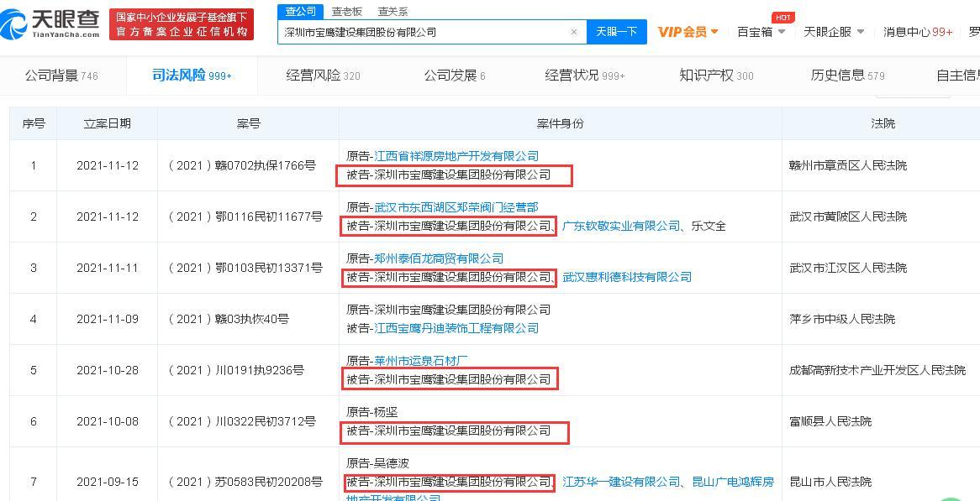This screenshot has width=980, height=501.
Task: Open 江西省祥源房地产开发有限公司 link
Action: [456, 156]
